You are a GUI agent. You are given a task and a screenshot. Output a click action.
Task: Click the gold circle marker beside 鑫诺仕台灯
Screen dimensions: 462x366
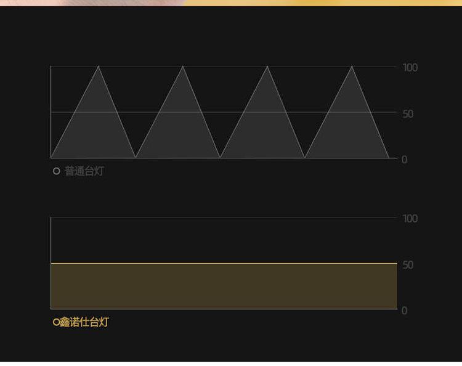(56, 322)
